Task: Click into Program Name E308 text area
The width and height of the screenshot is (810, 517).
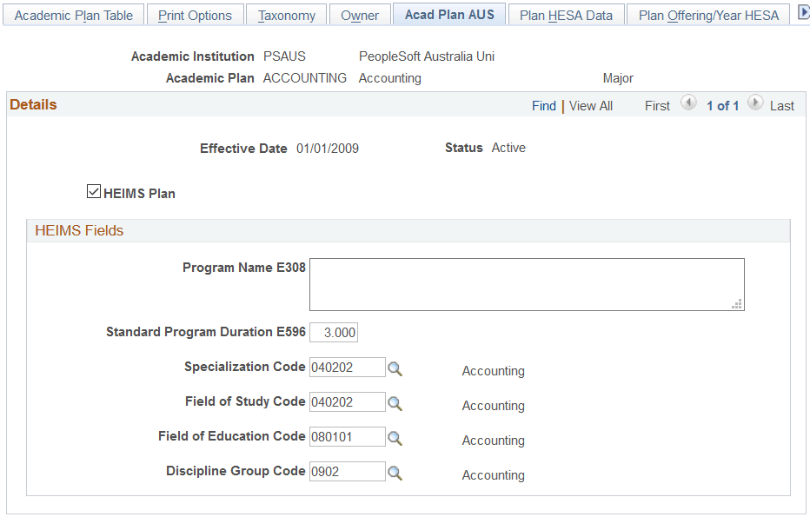Action: pyautogui.click(x=527, y=285)
